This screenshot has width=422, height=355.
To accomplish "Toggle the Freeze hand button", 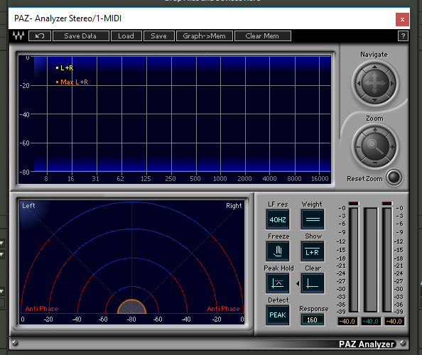I will [278, 251].
